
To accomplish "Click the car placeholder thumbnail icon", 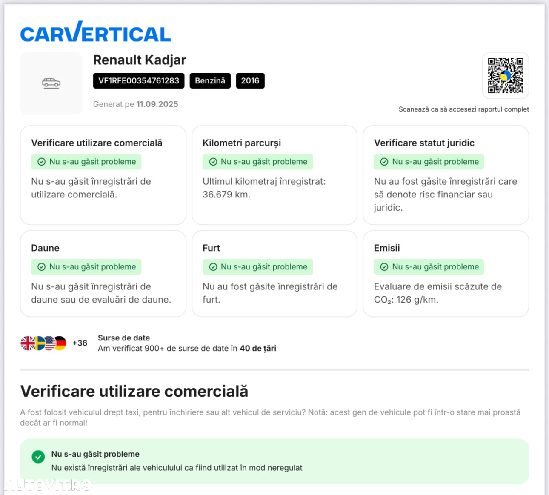I will click(51, 83).
